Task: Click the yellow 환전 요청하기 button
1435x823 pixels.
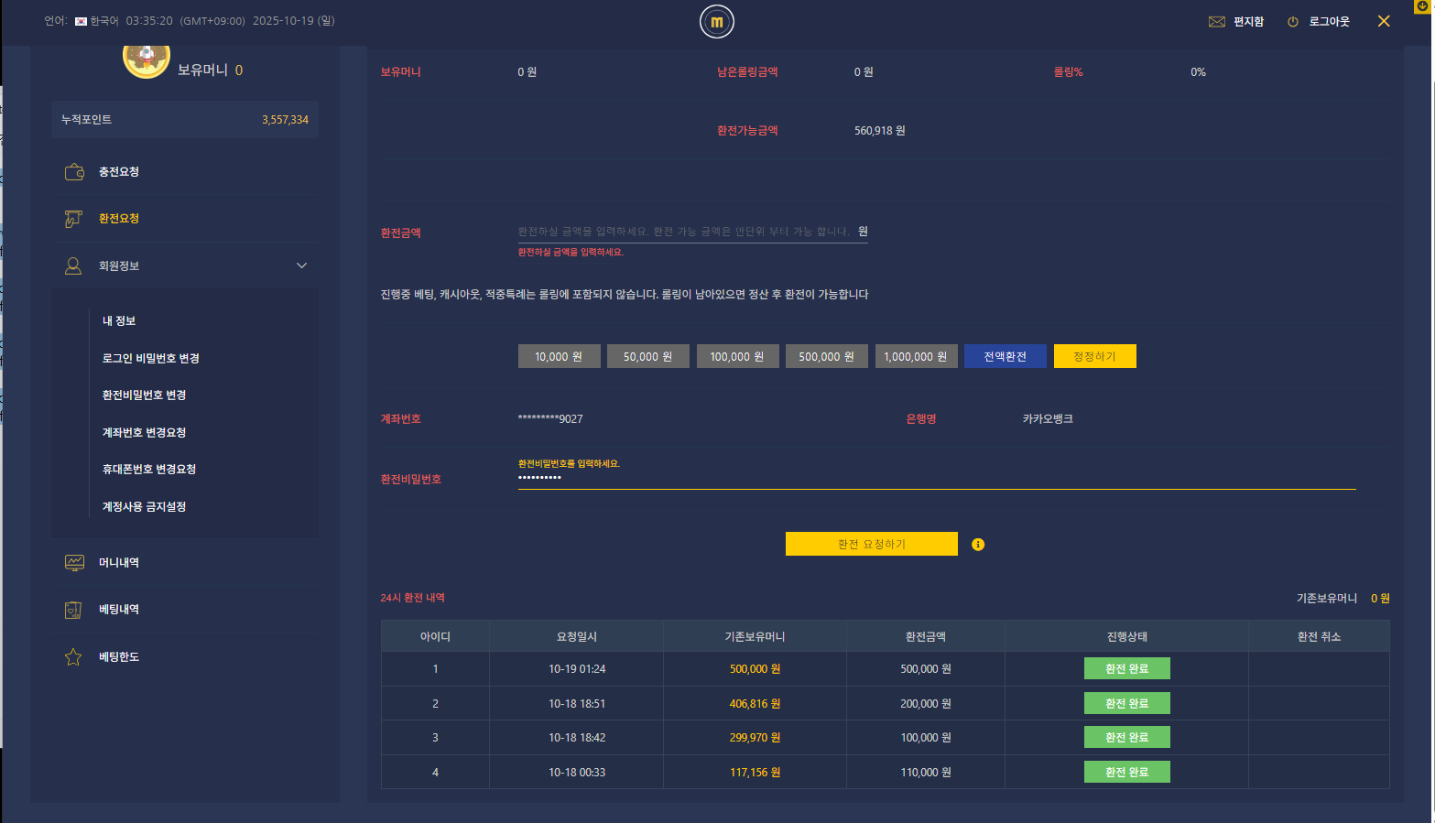Action: point(871,545)
